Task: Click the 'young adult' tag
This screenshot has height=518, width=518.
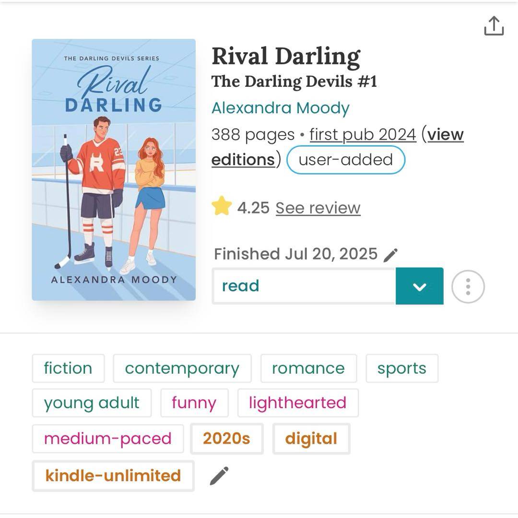Action: [92, 403]
